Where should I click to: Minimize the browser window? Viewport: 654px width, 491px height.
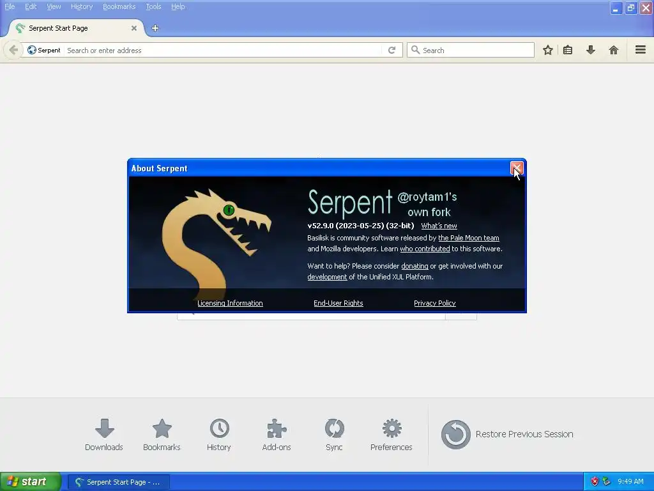(x=616, y=8)
